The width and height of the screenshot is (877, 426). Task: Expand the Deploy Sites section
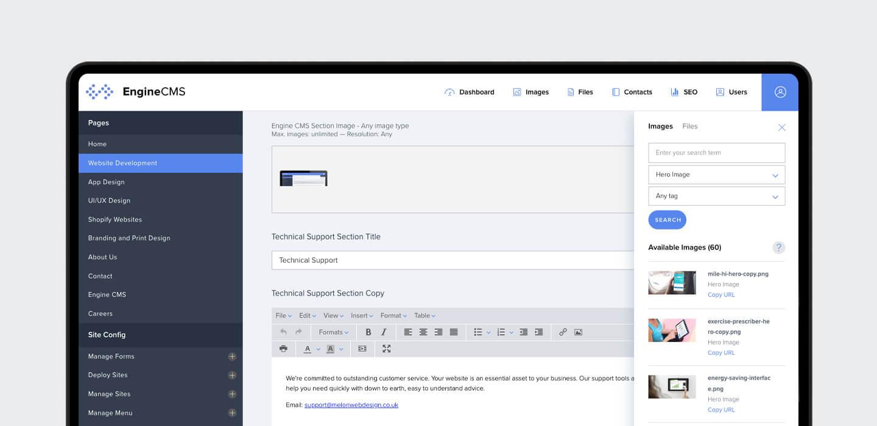232,375
